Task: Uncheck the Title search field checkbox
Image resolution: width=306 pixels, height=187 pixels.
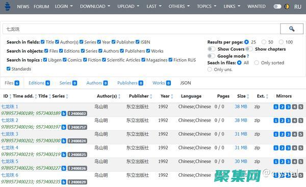Action: point(42,42)
